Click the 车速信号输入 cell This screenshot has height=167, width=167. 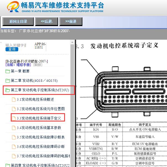[x=145, y=137]
